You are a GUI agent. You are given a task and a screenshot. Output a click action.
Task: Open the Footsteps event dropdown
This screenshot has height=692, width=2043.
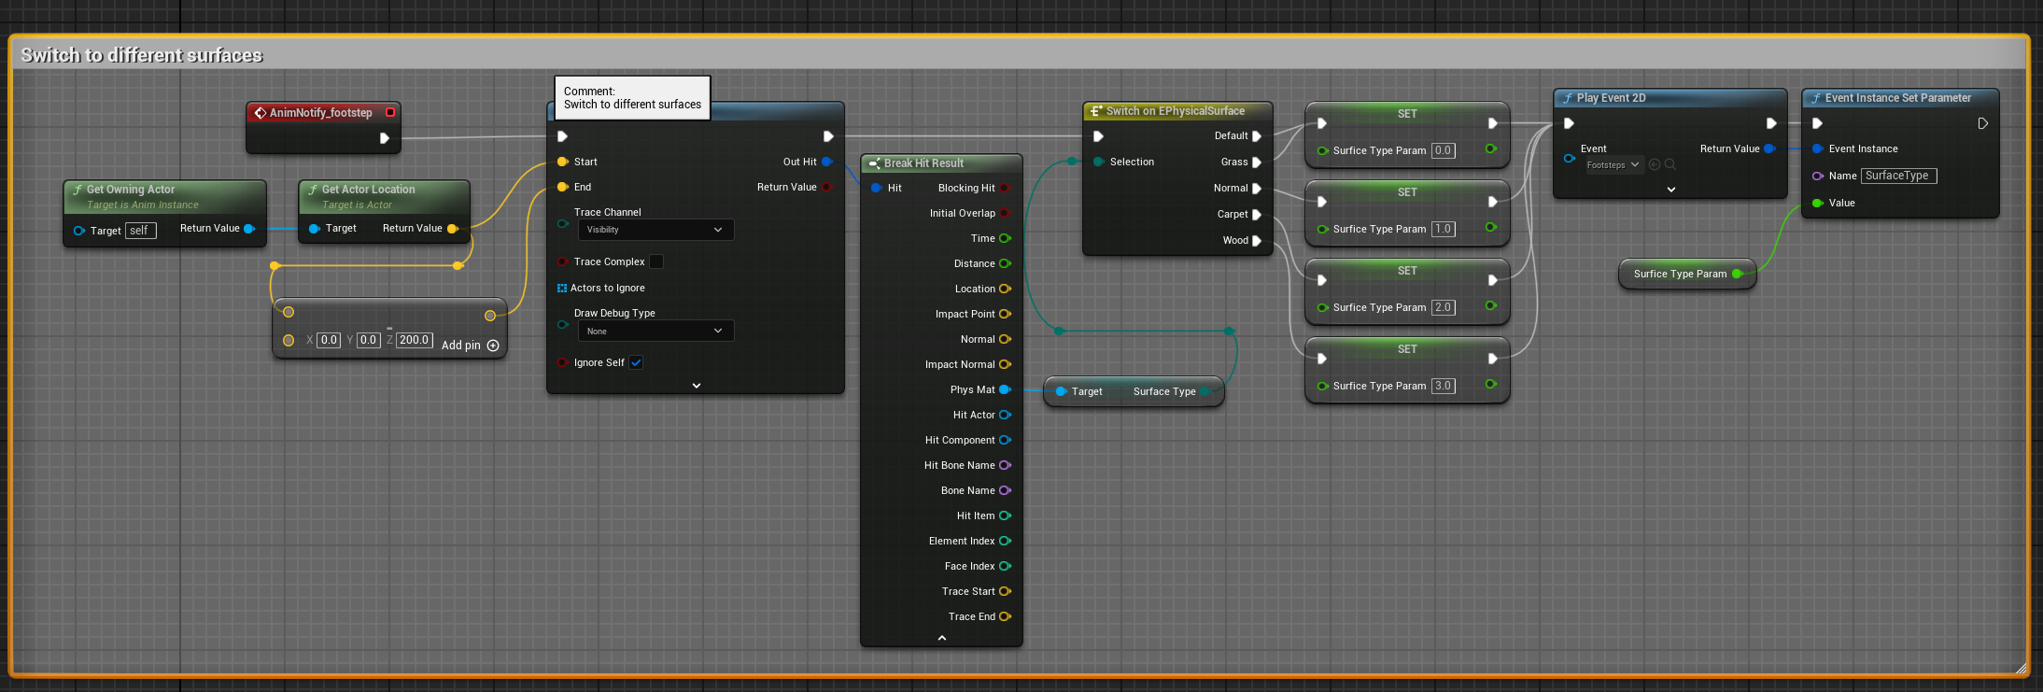1613,165
